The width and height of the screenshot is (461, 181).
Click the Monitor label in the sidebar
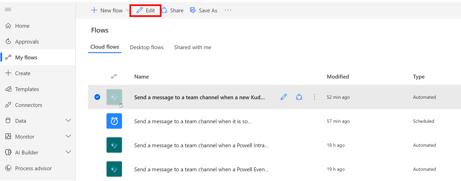click(25, 137)
